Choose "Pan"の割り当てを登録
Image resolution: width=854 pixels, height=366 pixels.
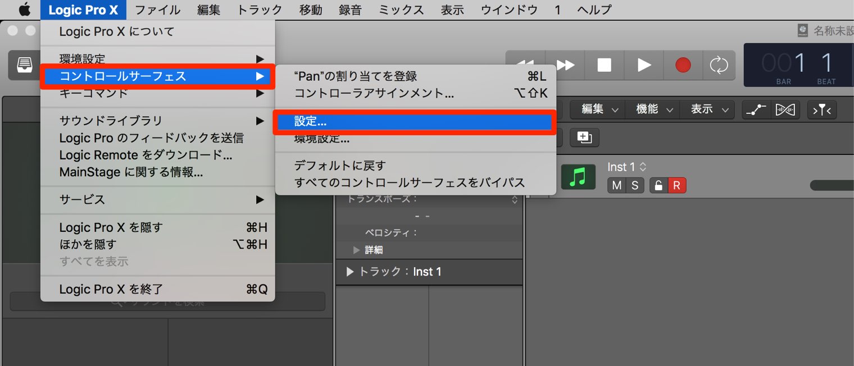(x=416, y=76)
